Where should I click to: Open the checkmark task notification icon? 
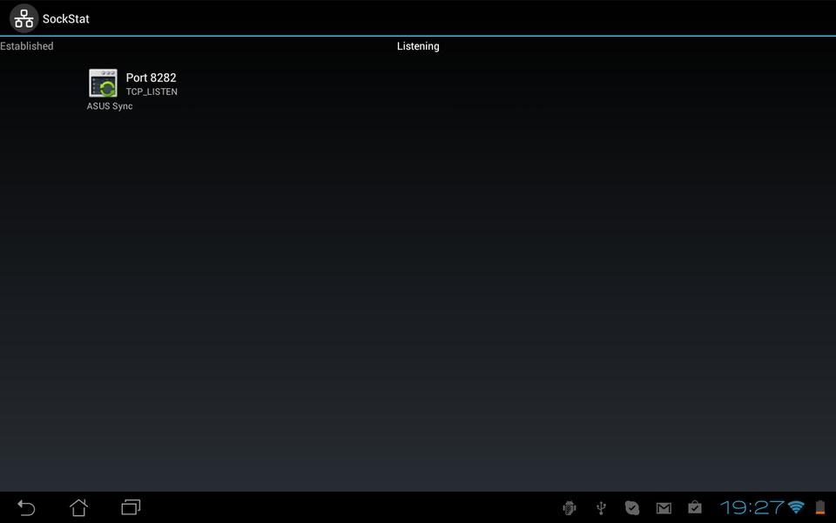[632, 508]
